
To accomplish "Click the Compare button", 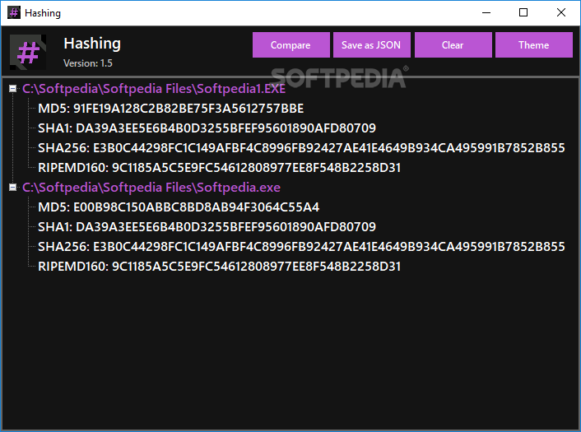I will click(x=290, y=44).
